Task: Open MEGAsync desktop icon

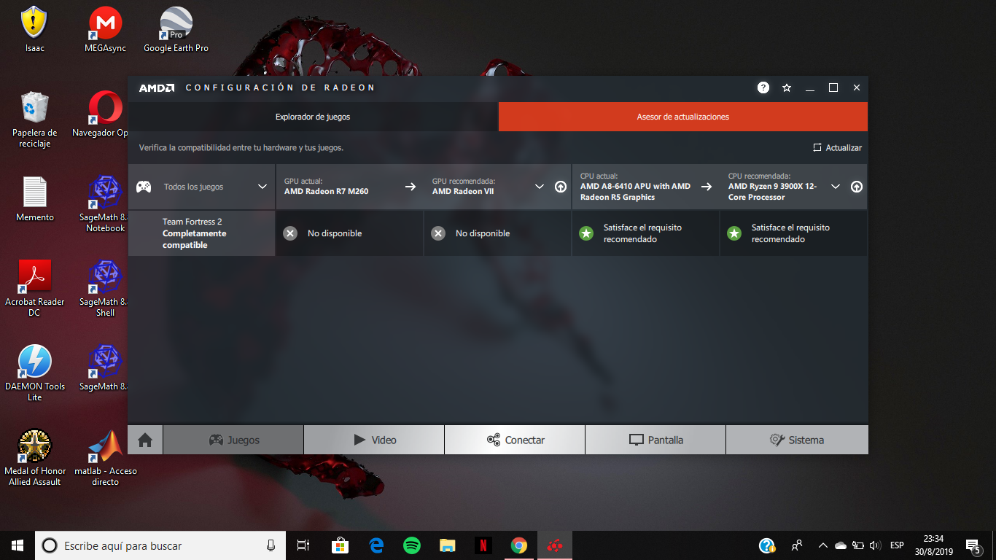Action: (105, 30)
